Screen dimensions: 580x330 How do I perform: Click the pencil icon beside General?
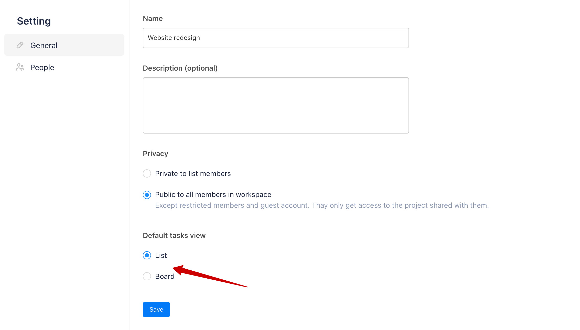[20, 45]
